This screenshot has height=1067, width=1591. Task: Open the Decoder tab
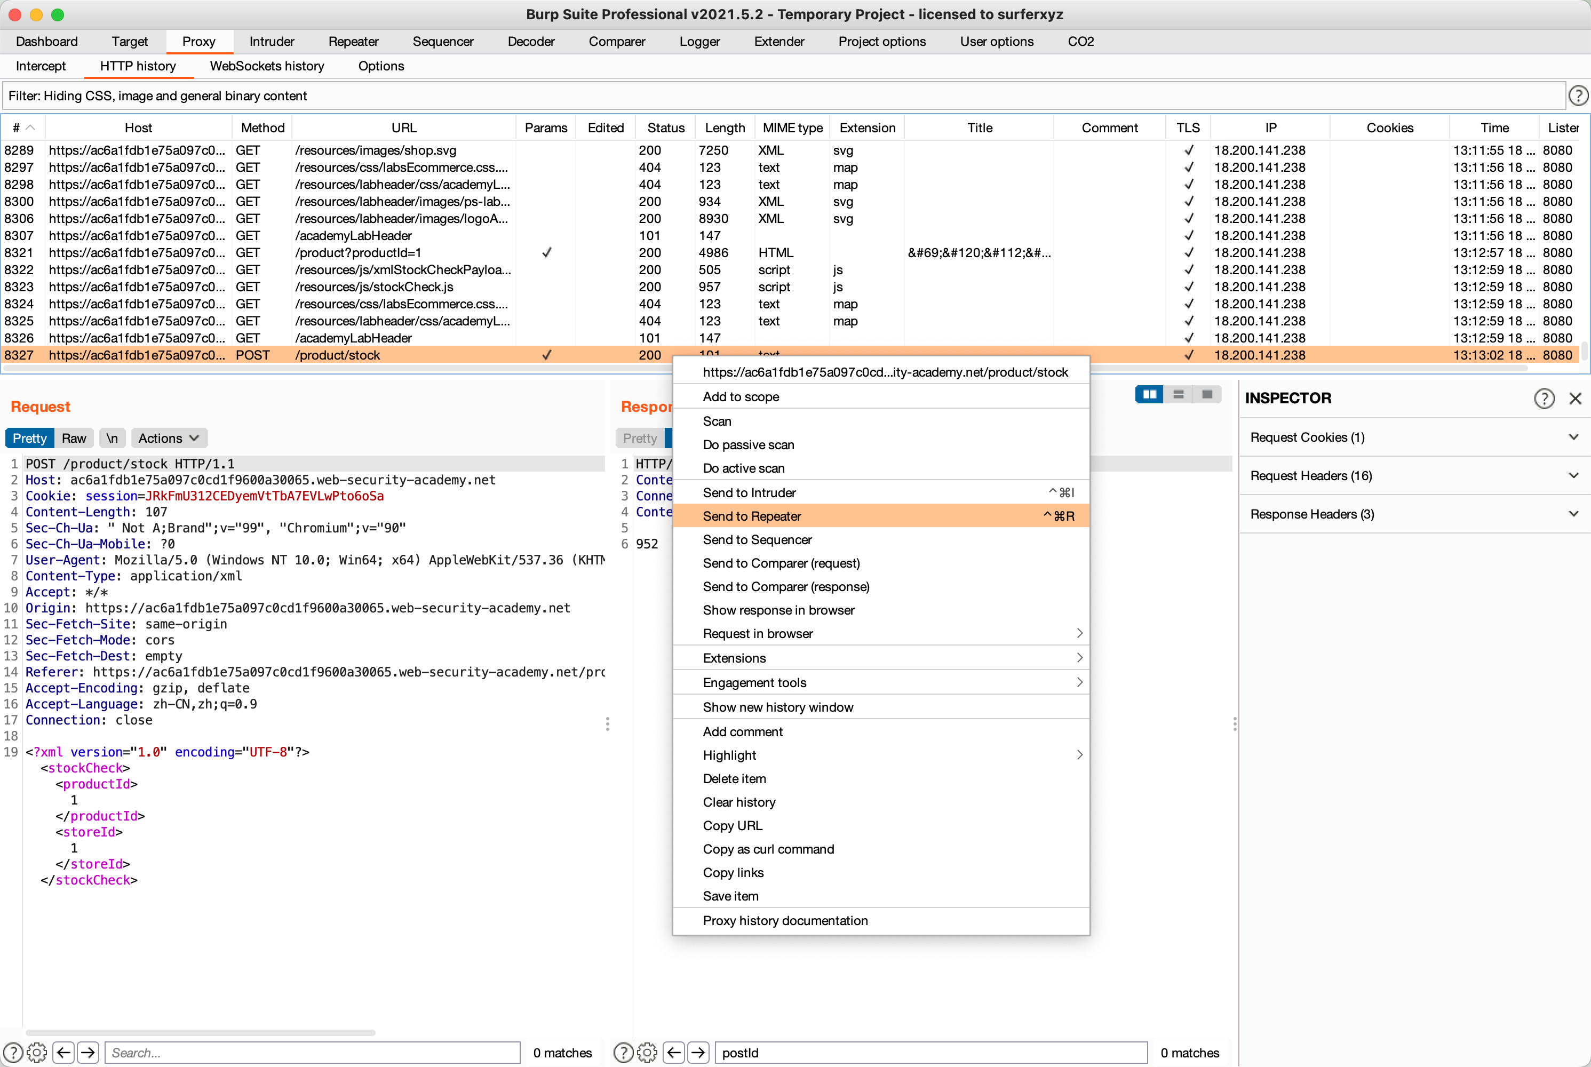(x=531, y=42)
